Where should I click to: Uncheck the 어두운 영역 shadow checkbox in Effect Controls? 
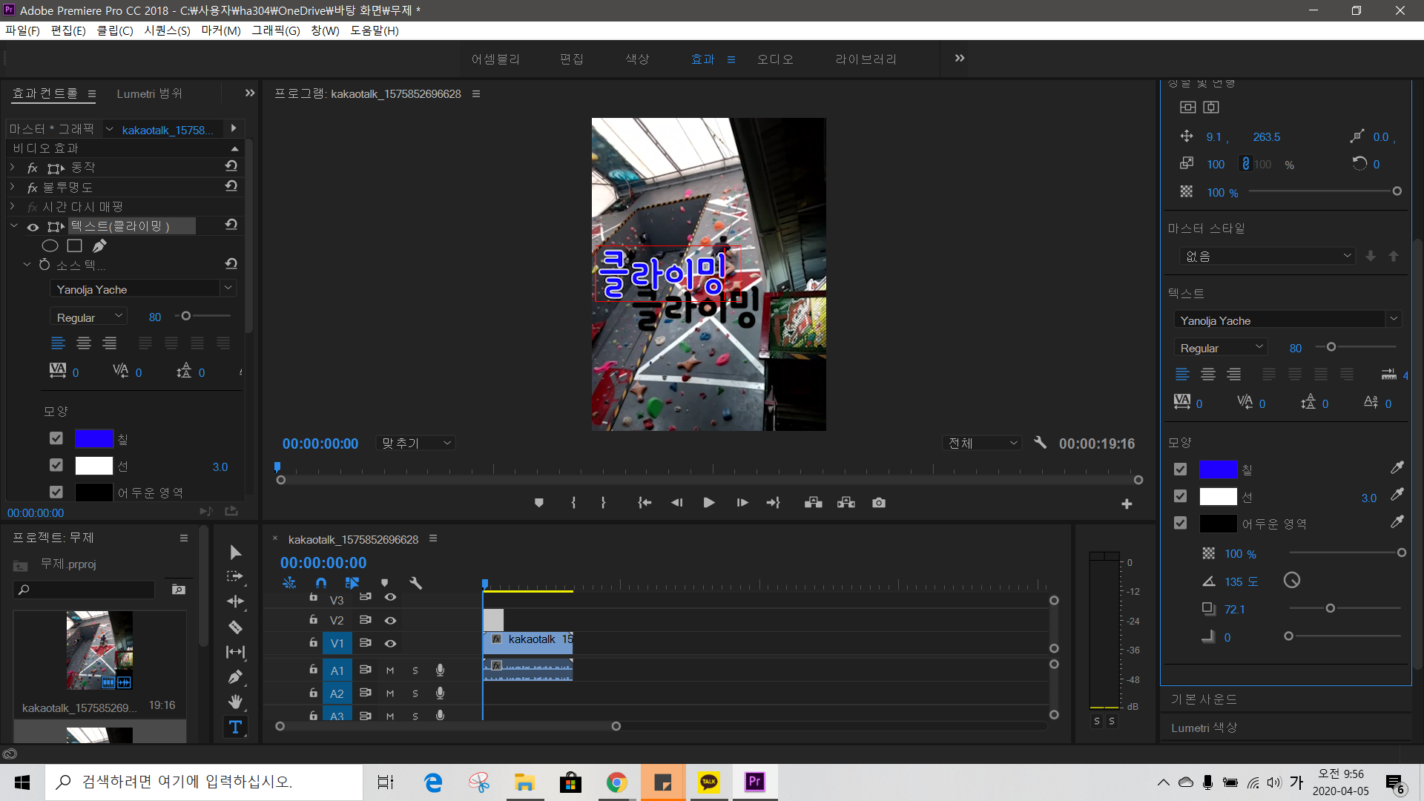[x=56, y=492]
